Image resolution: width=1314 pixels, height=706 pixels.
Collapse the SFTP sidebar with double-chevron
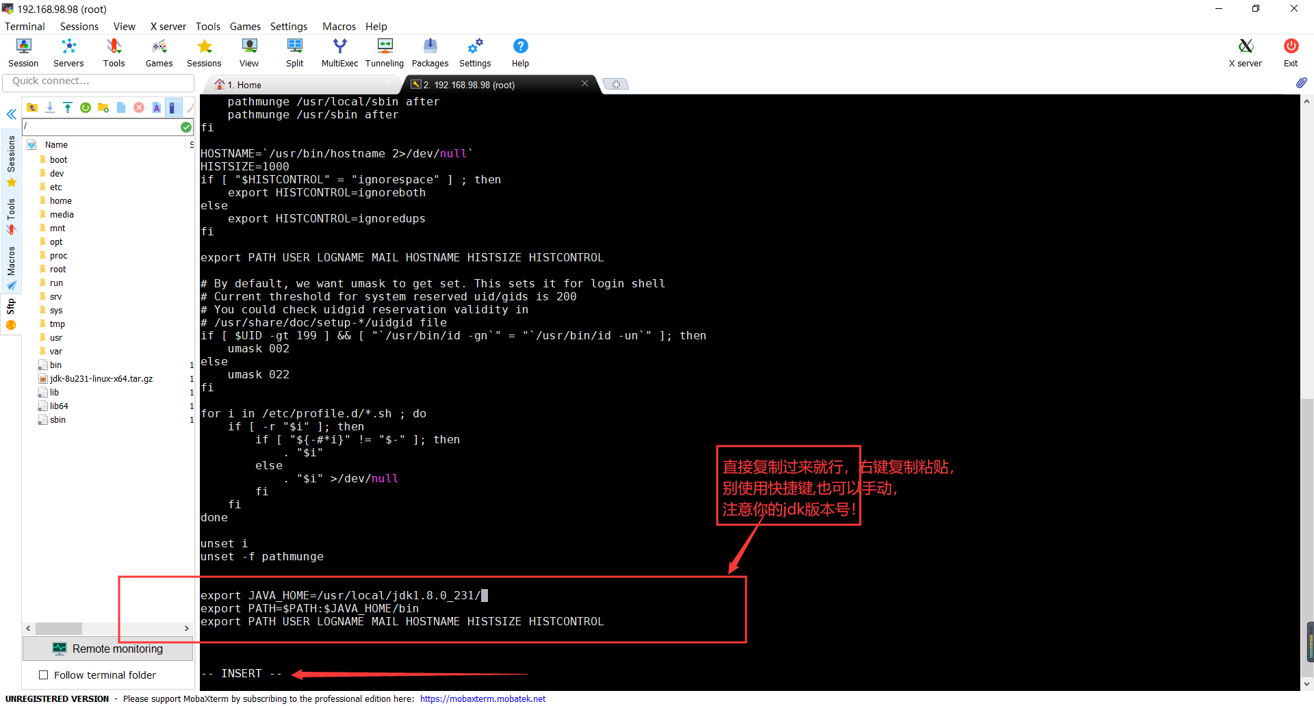pyautogui.click(x=11, y=114)
